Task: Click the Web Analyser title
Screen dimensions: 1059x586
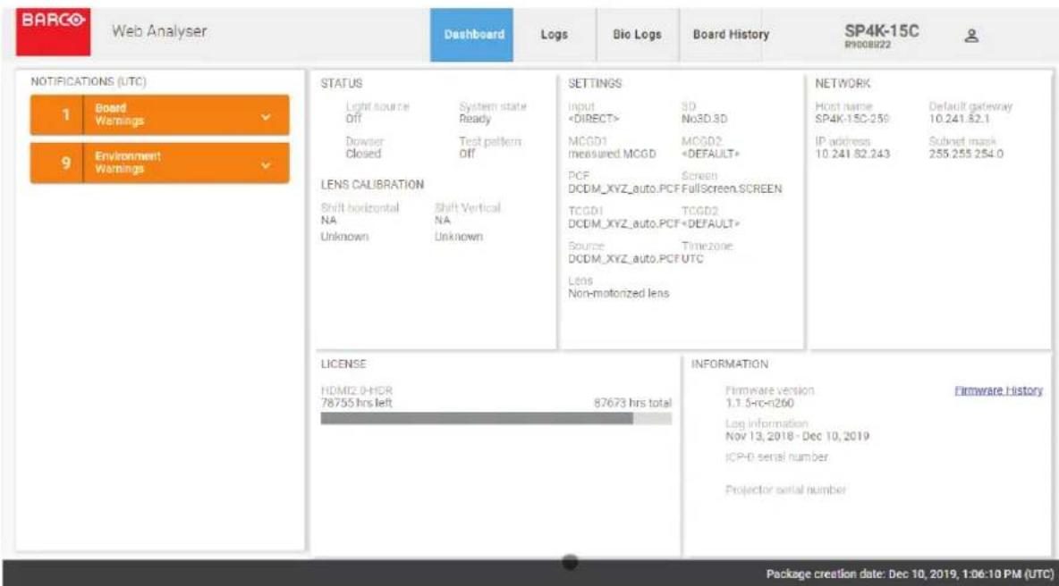Action: tap(159, 31)
